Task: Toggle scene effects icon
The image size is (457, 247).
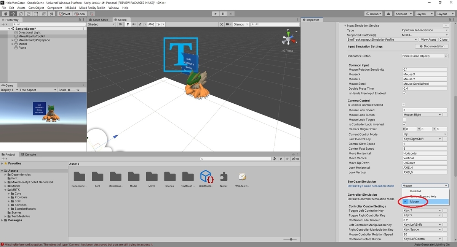Action: pyautogui.click(x=140, y=24)
